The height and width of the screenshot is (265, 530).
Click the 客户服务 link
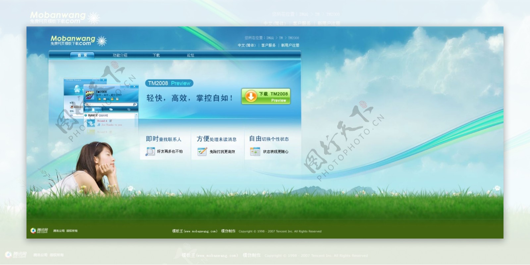click(268, 45)
